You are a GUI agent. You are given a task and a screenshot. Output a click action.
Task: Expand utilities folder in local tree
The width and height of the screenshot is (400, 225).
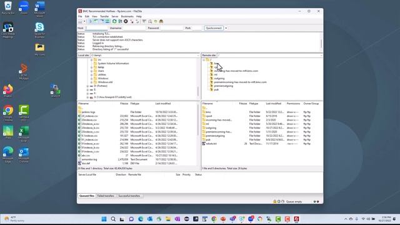(x=91, y=75)
